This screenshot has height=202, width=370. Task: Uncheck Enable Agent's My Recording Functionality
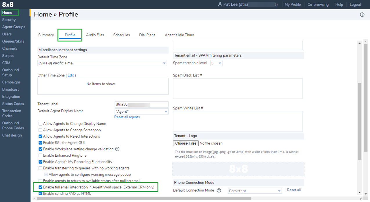pyautogui.click(x=40, y=162)
